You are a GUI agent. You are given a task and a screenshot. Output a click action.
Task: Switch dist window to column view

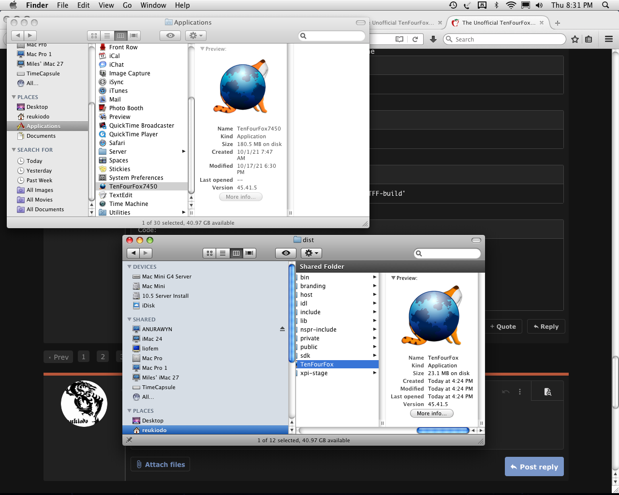tap(236, 253)
